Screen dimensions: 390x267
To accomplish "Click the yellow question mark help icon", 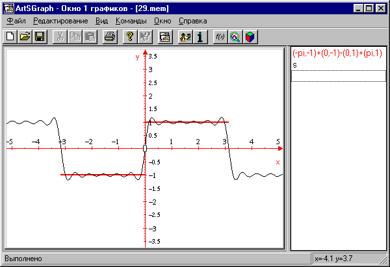I will 129,37.
